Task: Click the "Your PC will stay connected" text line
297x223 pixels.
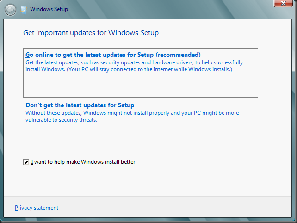Action: pyautogui.click(x=129, y=69)
